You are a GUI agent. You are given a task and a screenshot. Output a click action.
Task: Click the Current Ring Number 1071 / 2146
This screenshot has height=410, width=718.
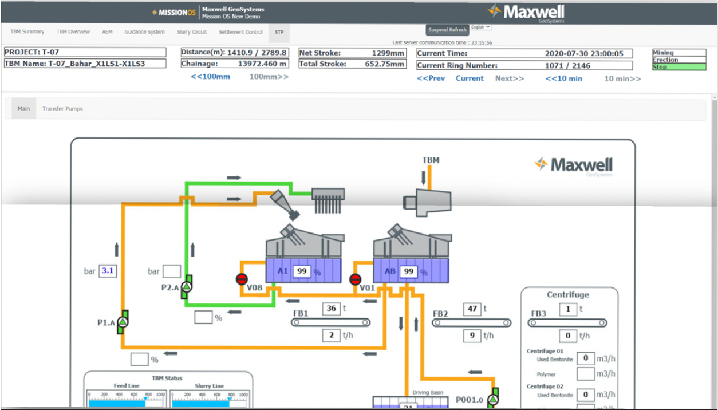coord(567,66)
